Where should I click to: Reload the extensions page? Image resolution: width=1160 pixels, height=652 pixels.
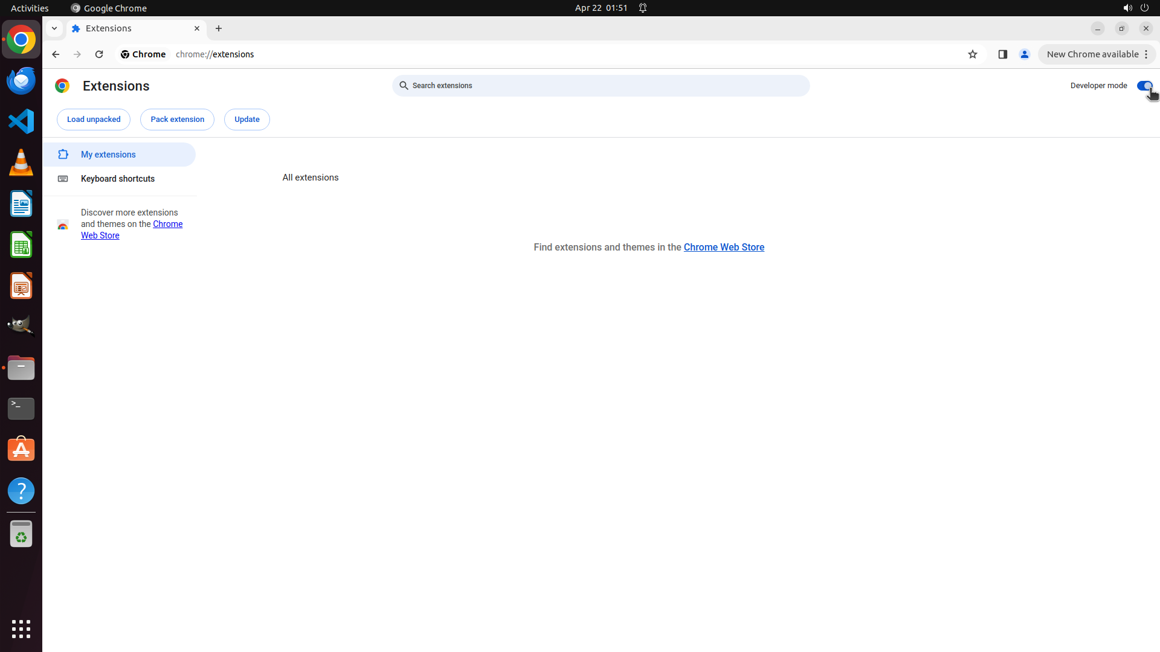tap(99, 54)
